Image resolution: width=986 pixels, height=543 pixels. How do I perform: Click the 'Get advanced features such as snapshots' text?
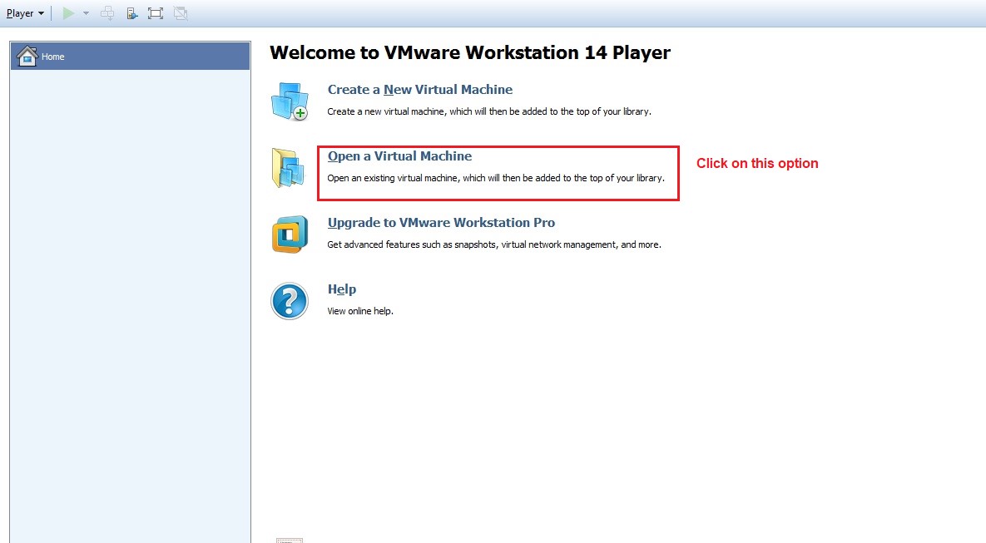click(494, 244)
